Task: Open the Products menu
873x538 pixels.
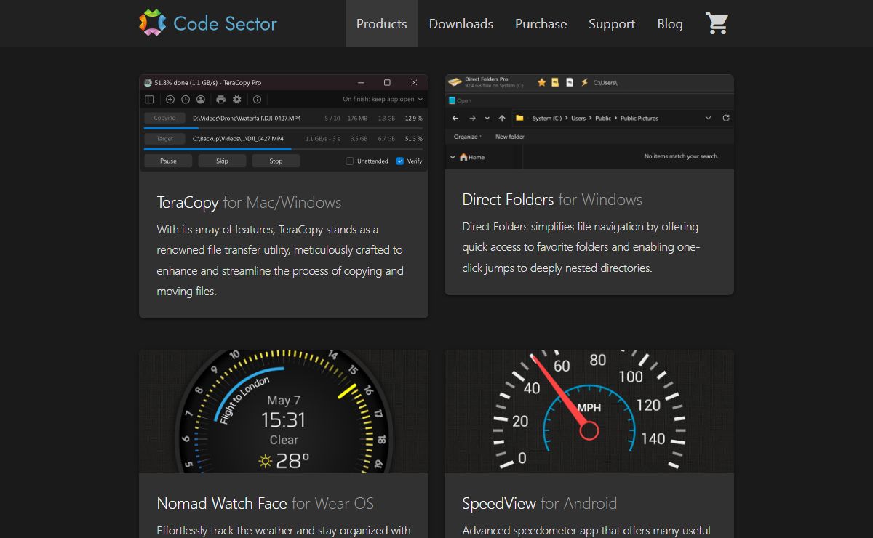Action: [x=381, y=23]
